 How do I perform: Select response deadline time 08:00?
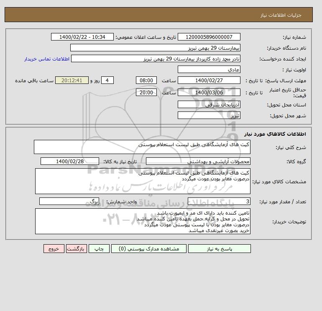coord(146,81)
